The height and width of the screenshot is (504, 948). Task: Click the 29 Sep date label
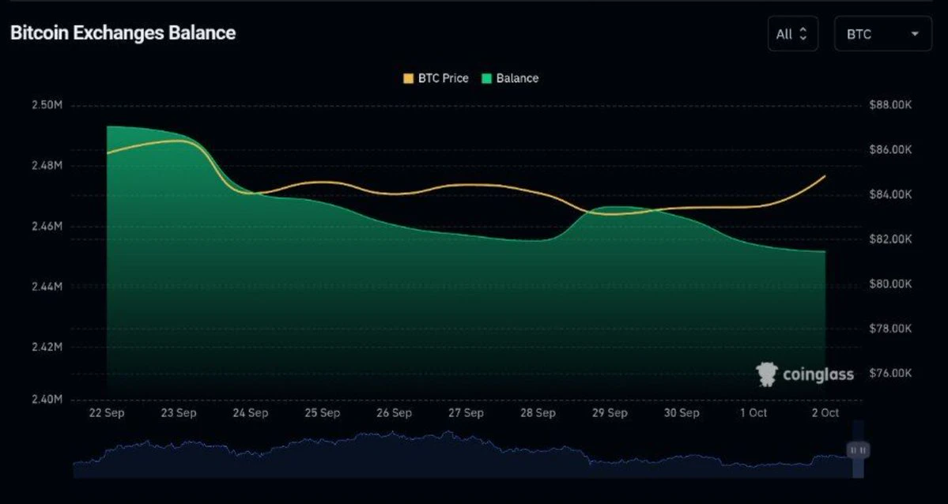coord(610,412)
